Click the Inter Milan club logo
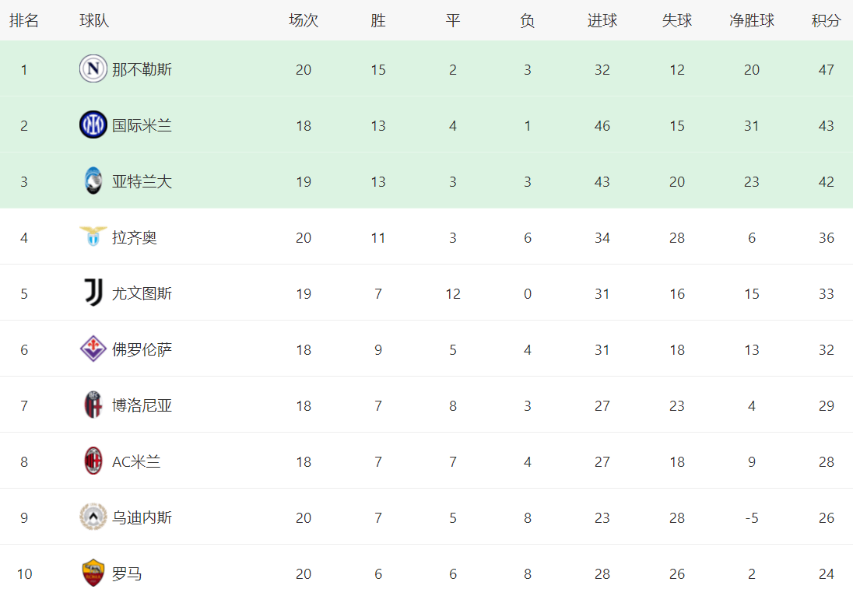This screenshot has height=596, width=853. (93, 125)
